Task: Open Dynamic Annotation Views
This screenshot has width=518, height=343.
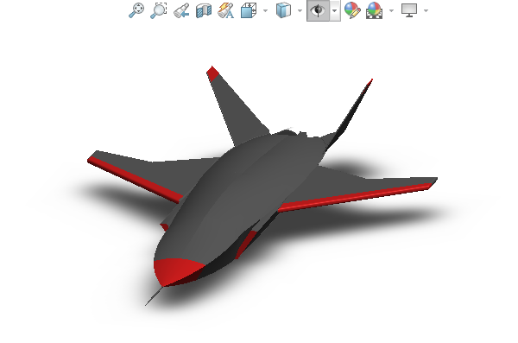Action: 226,10
